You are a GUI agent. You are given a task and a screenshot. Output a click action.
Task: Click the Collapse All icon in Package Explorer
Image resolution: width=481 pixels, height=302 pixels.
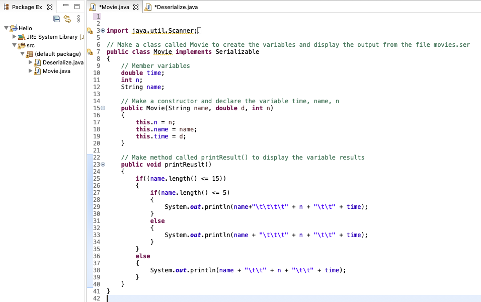pos(56,19)
